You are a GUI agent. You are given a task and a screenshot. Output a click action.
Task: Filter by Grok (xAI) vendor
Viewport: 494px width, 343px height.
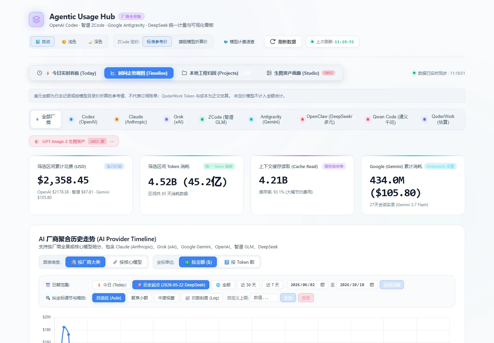(x=175, y=119)
